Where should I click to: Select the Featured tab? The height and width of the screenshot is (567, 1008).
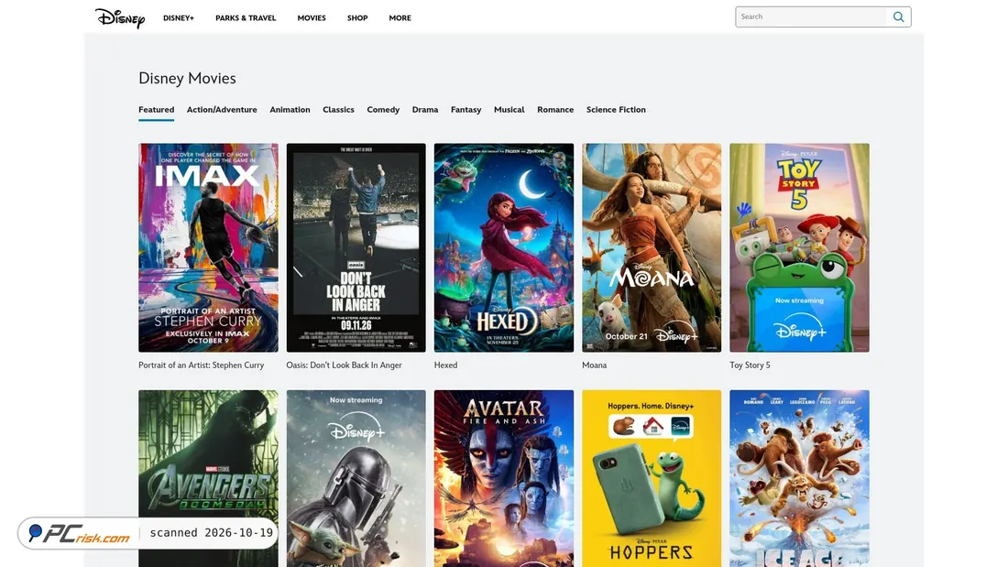pos(156,110)
